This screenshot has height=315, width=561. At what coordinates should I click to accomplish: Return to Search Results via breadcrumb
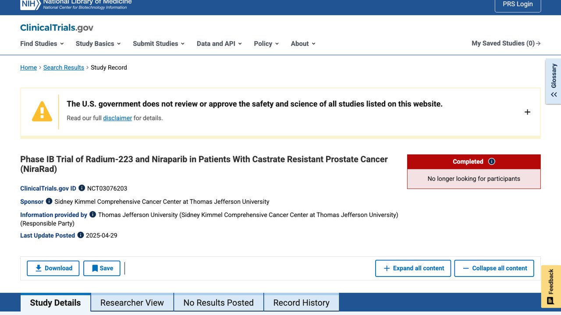pyautogui.click(x=64, y=67)
